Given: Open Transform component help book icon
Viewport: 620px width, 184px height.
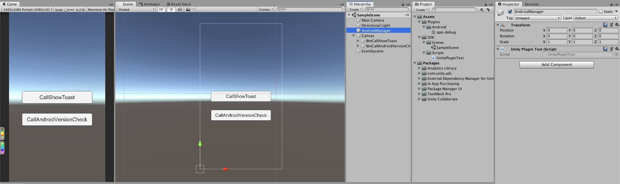Looking at the screenshot, I should coord(605,25).
